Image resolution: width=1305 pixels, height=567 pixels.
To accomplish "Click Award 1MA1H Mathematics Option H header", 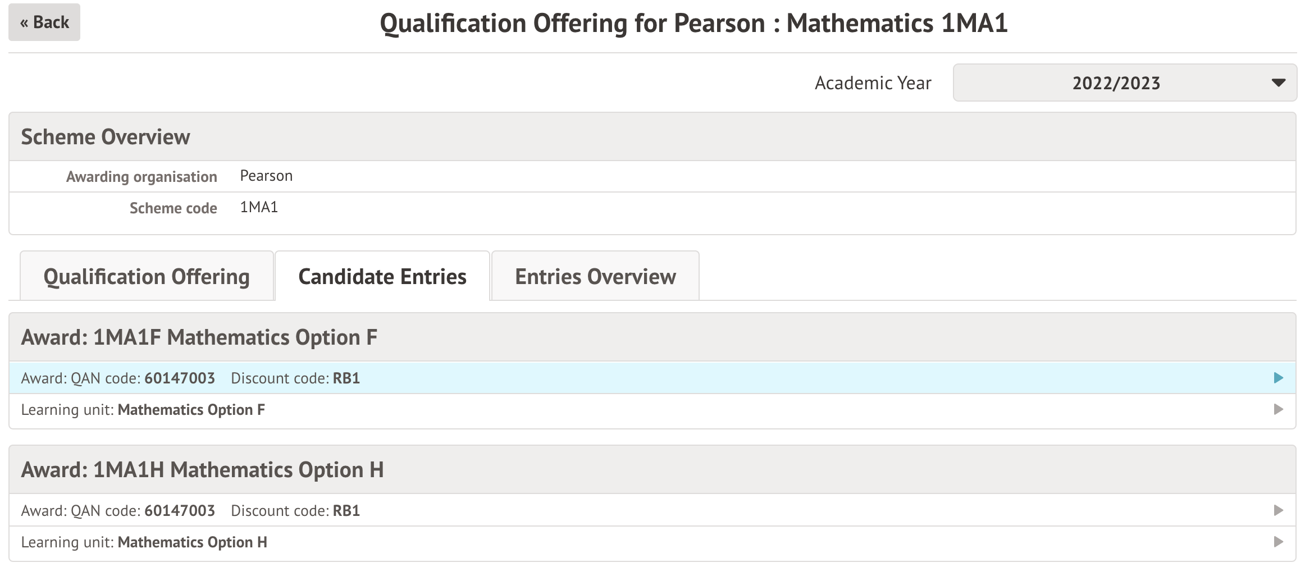I will (x=202, y=470).
